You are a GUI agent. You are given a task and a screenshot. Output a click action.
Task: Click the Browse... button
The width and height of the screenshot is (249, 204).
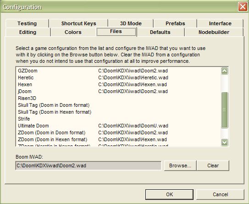[x=180, y=165]
